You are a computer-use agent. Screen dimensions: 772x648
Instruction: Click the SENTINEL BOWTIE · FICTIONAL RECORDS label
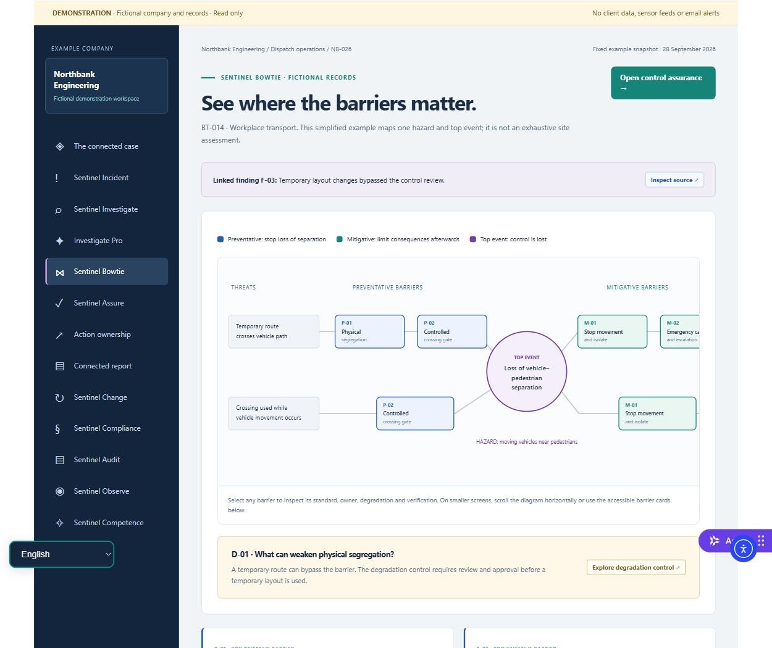tap(288, 78)
